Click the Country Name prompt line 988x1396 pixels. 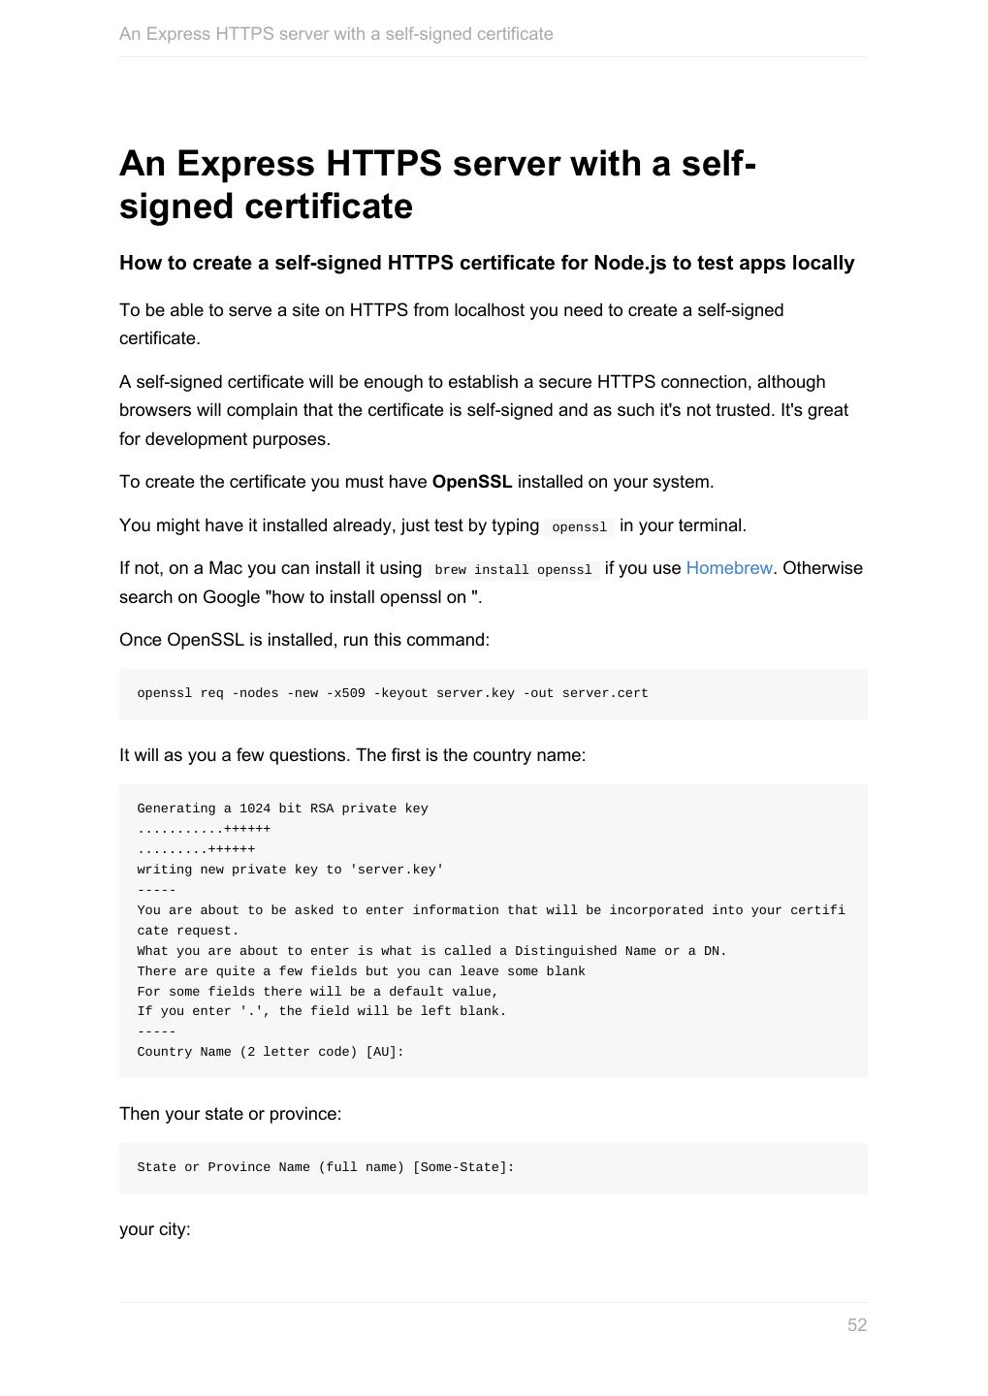pyautogui.click(x=271, y=1051)
